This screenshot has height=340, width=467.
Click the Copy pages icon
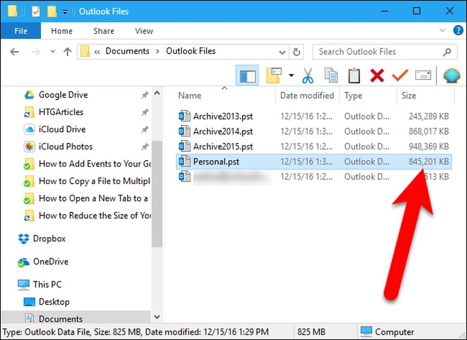pos(331,75)
